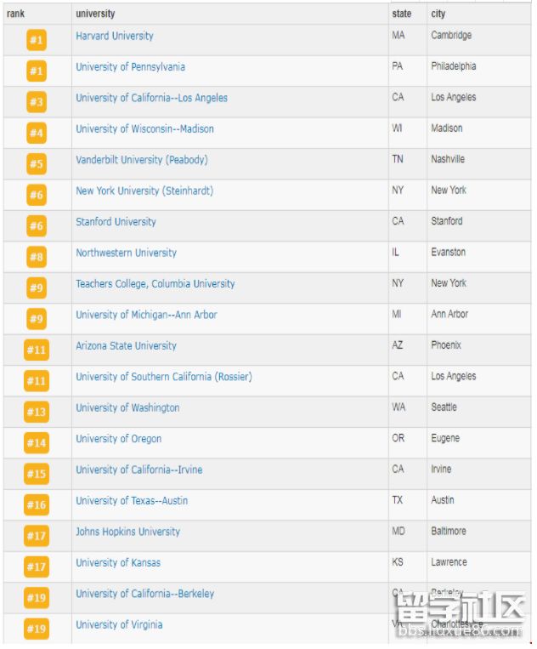Open the Arizona State University link
537x649 pixels.
[126, 346]
